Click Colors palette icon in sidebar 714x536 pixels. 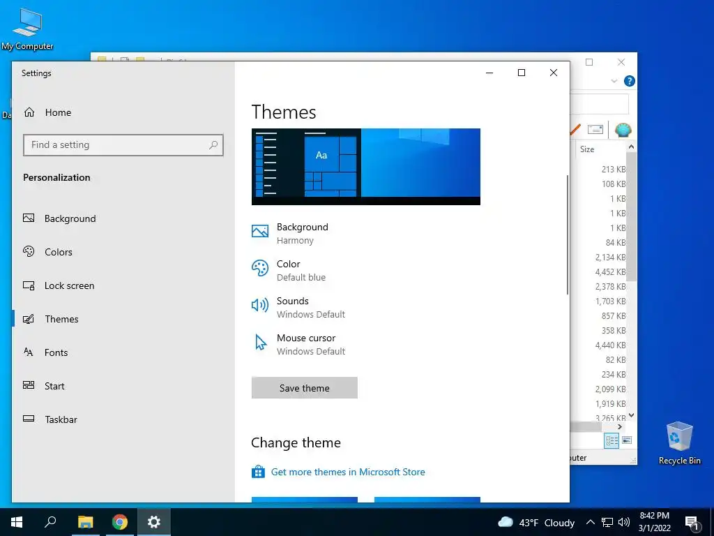coord(29,251)
